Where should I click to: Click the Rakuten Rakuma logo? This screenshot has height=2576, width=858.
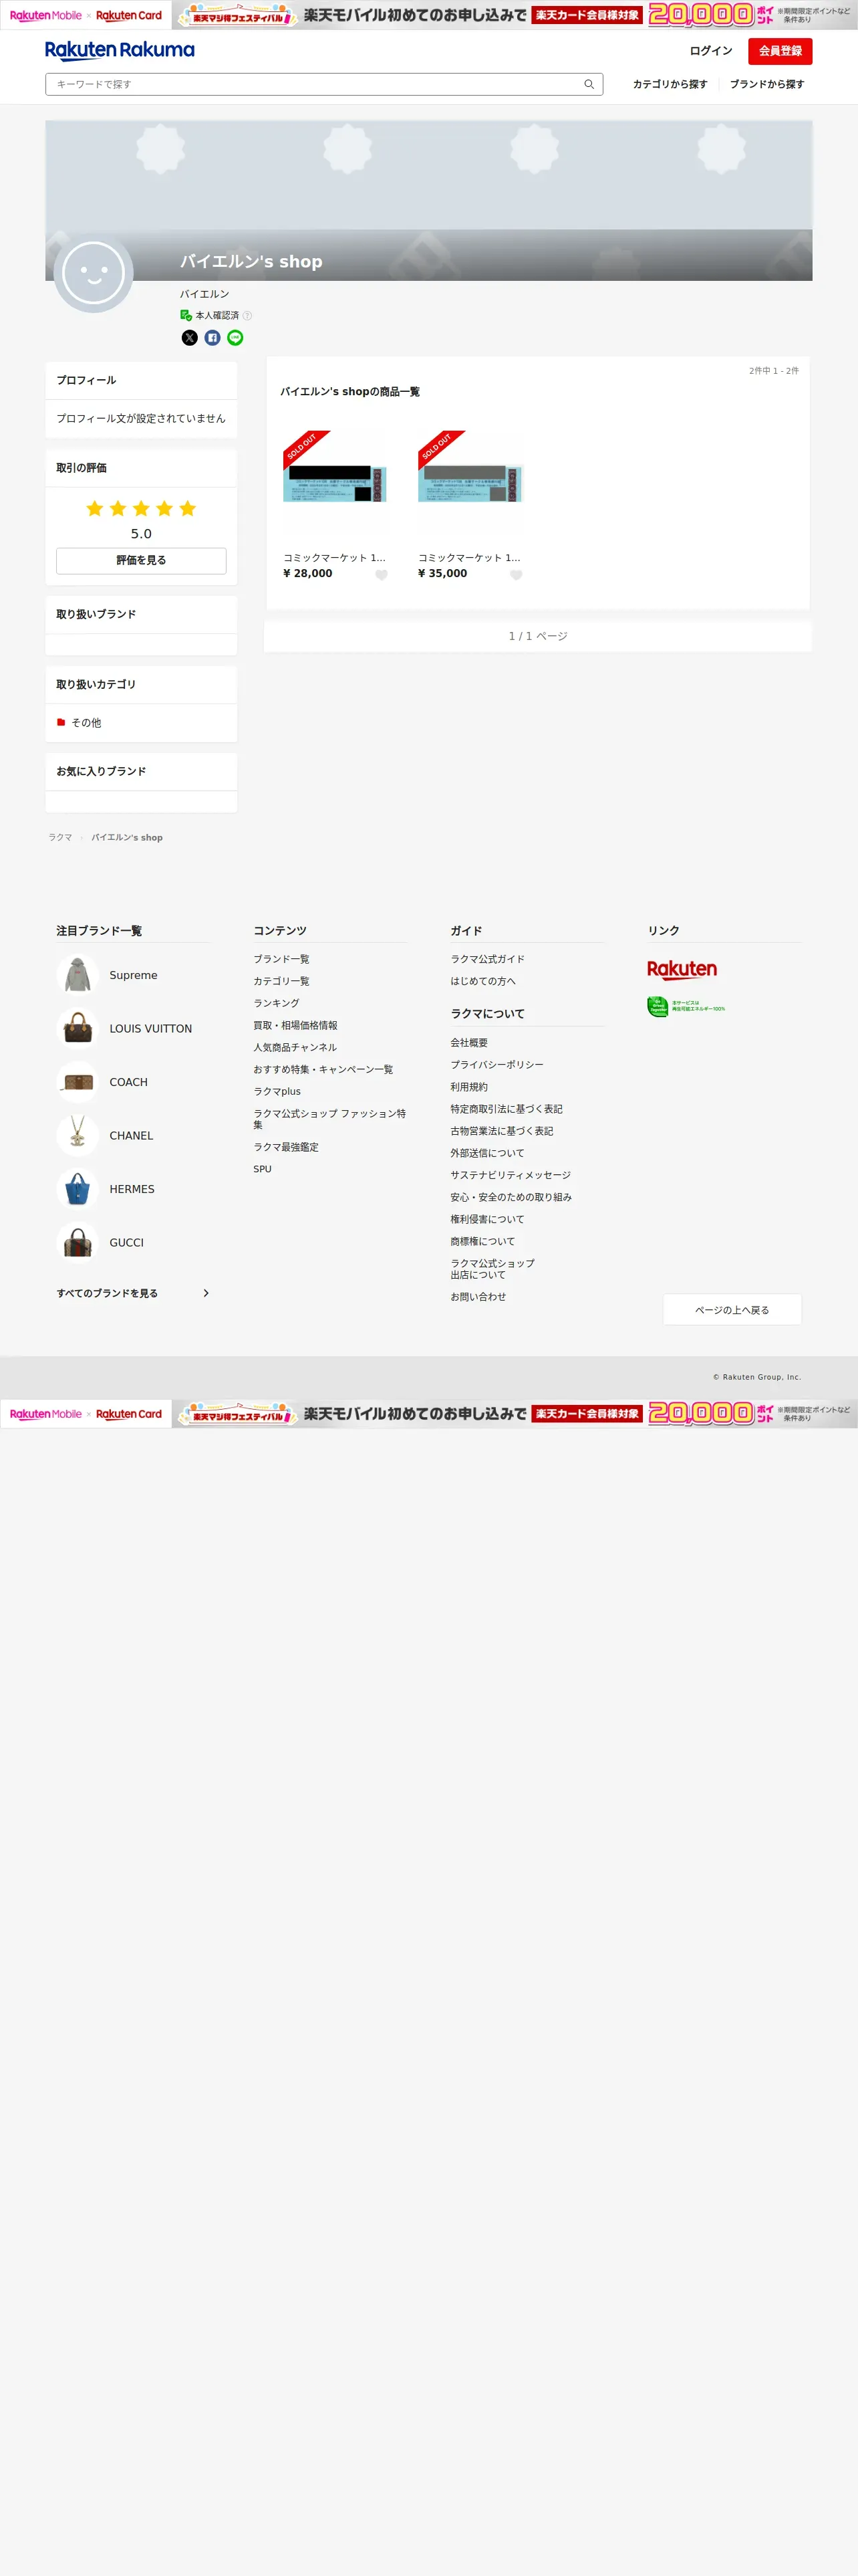click(120, 50)
